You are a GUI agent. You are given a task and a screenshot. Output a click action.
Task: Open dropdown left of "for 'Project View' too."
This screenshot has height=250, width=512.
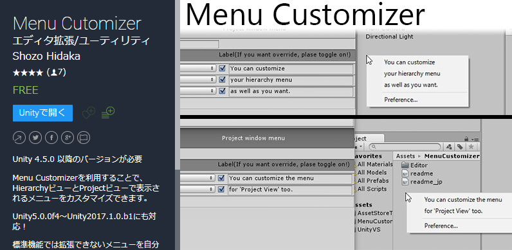click(x=197, y=190)
